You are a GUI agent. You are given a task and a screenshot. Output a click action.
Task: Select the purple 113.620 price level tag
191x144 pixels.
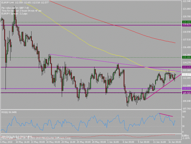(x=186, y=67)
